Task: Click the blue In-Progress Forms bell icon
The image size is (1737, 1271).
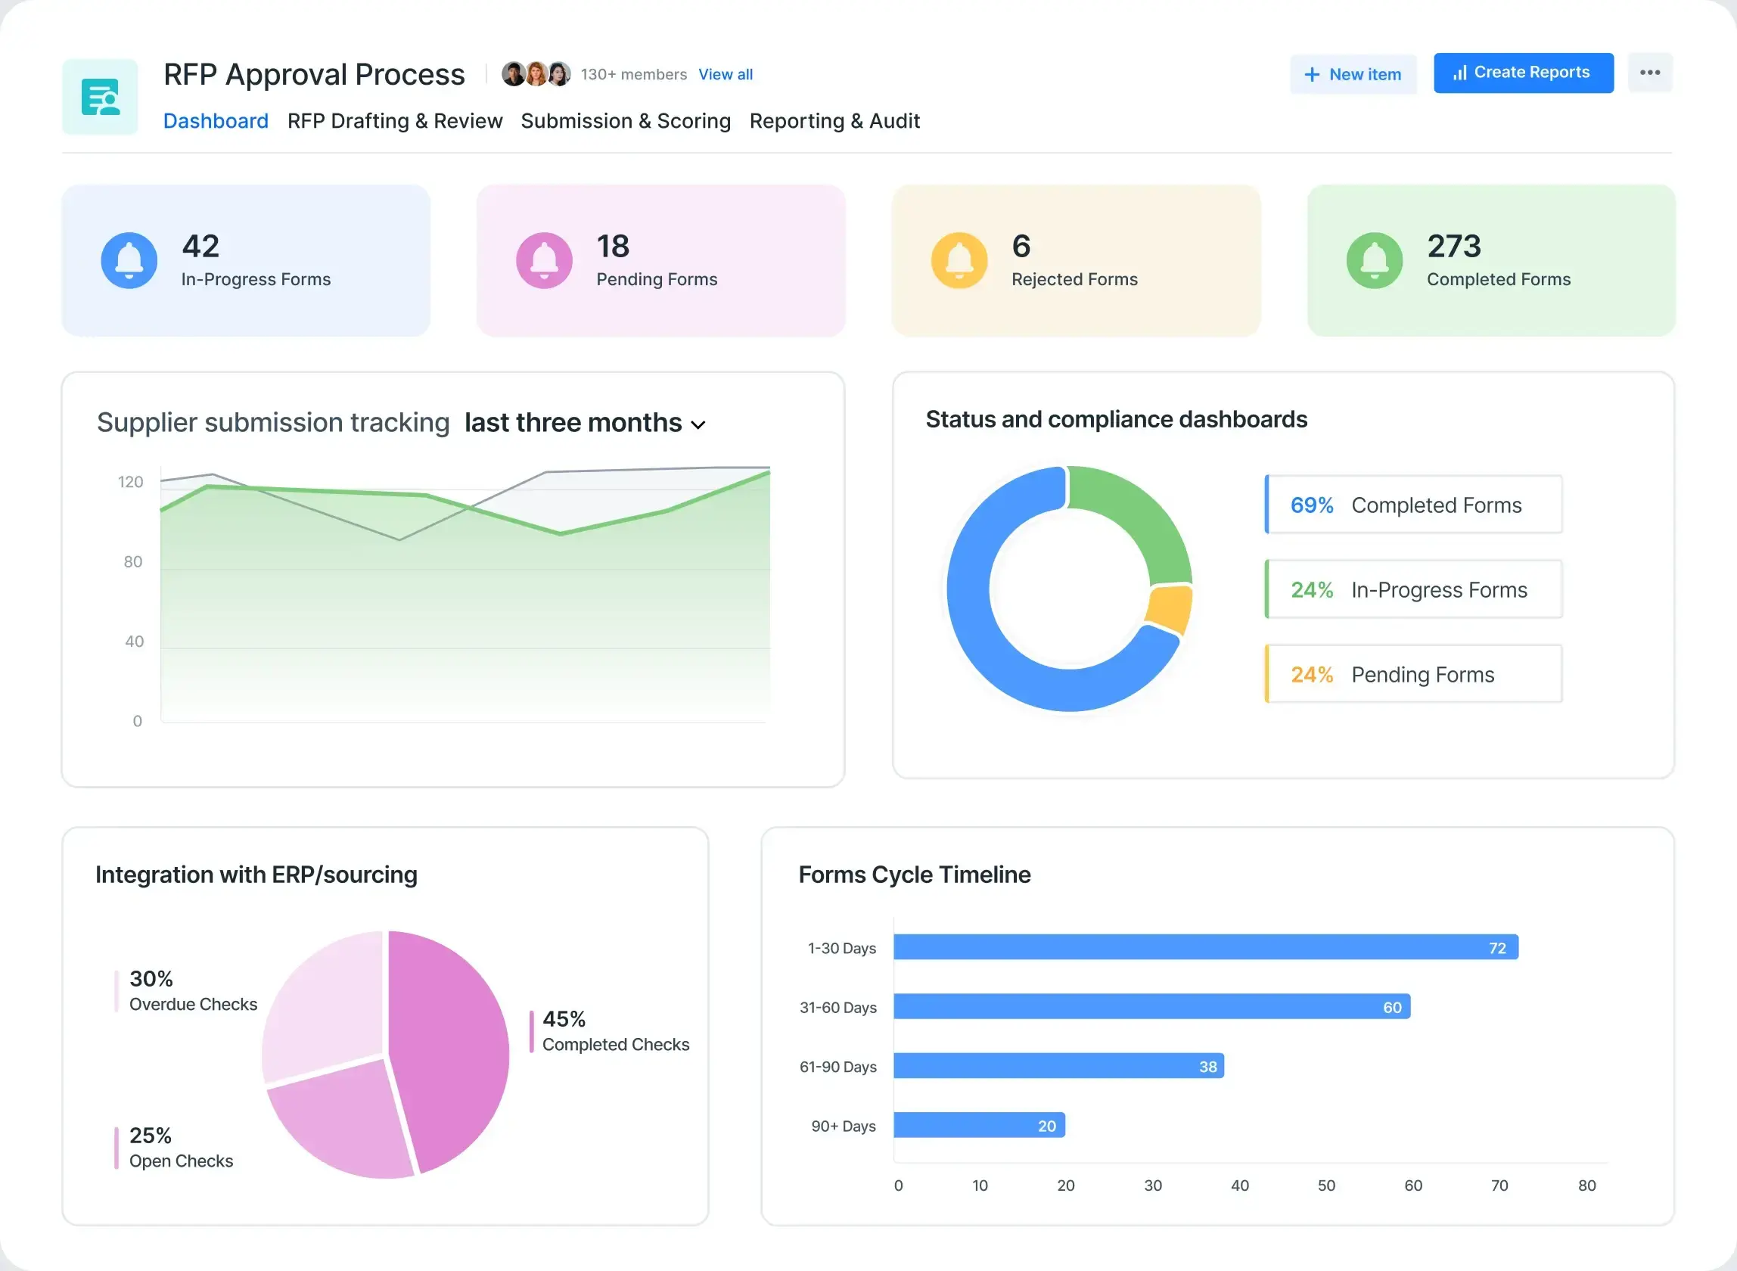Action: click(129, 261)
